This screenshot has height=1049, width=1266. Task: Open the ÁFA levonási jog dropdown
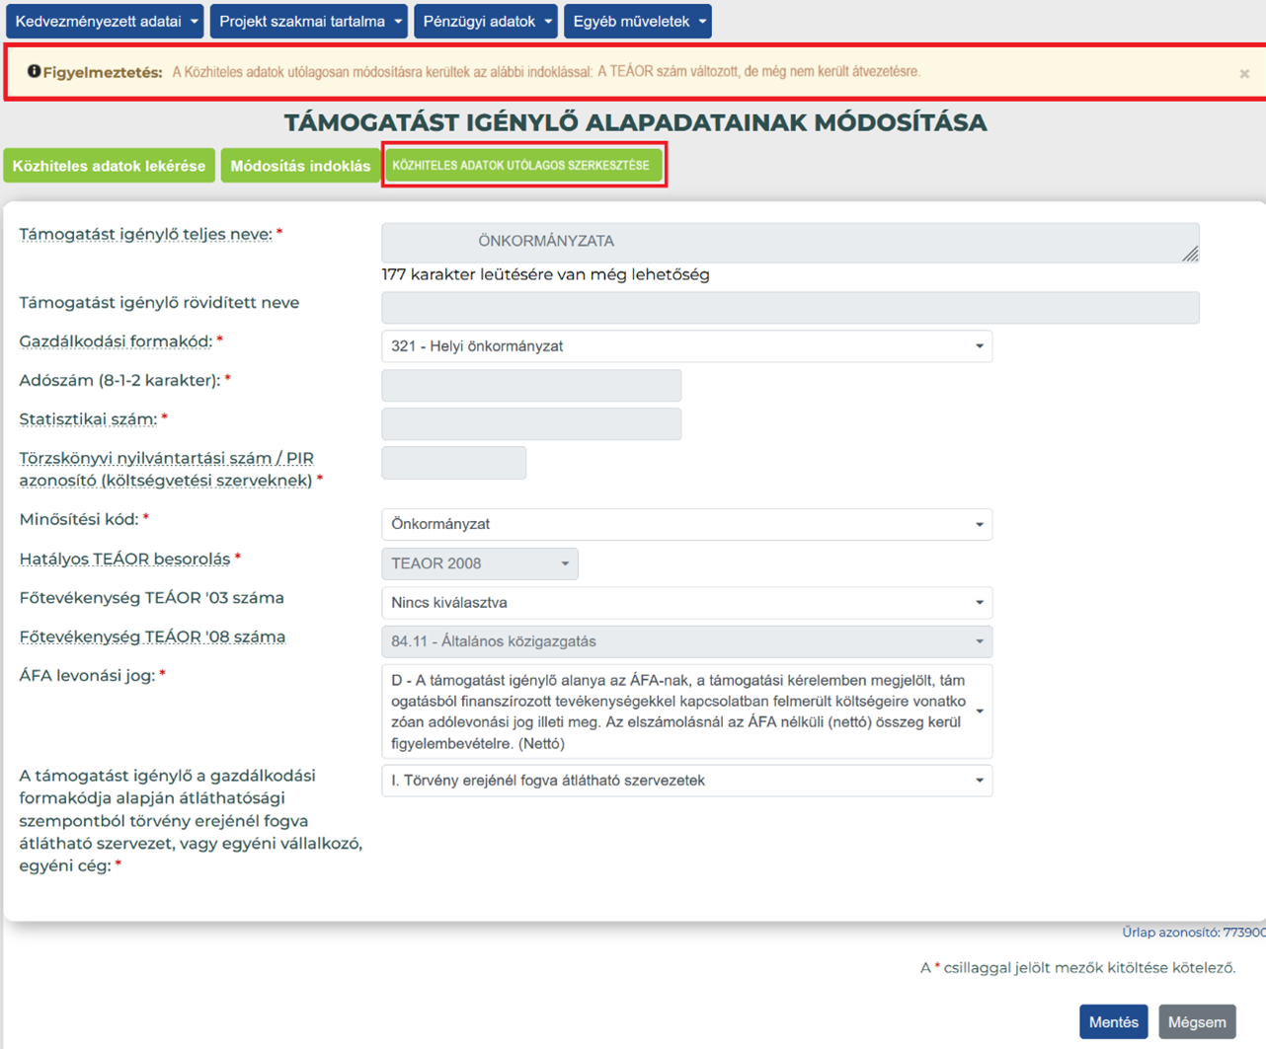(x=686, y=712)
